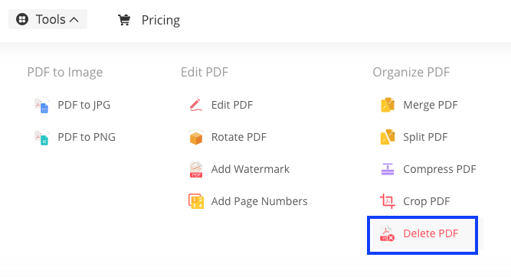
Task: Click the Crop PDF icon
Action: tap(388, 201)
